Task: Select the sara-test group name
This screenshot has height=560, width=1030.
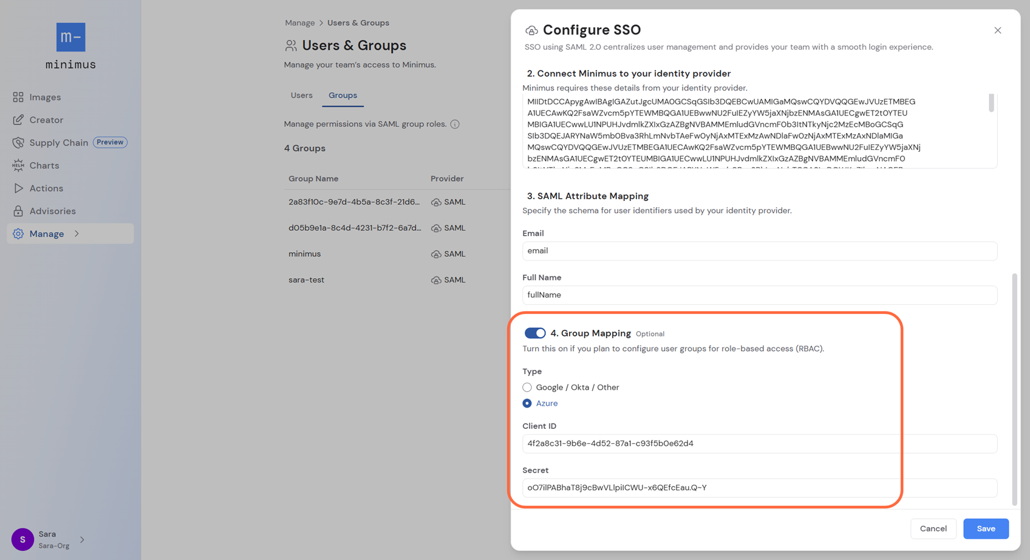Action: point(306,280)
